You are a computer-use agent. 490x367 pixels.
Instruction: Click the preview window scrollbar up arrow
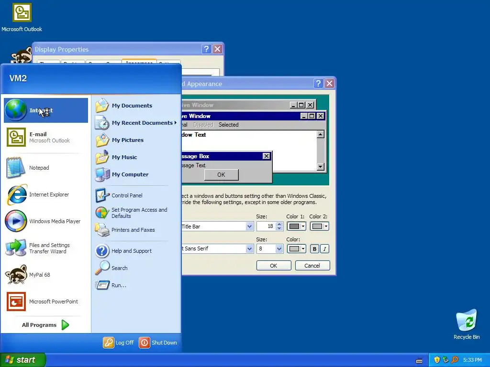pyautogui.click(x=320, y=134)
